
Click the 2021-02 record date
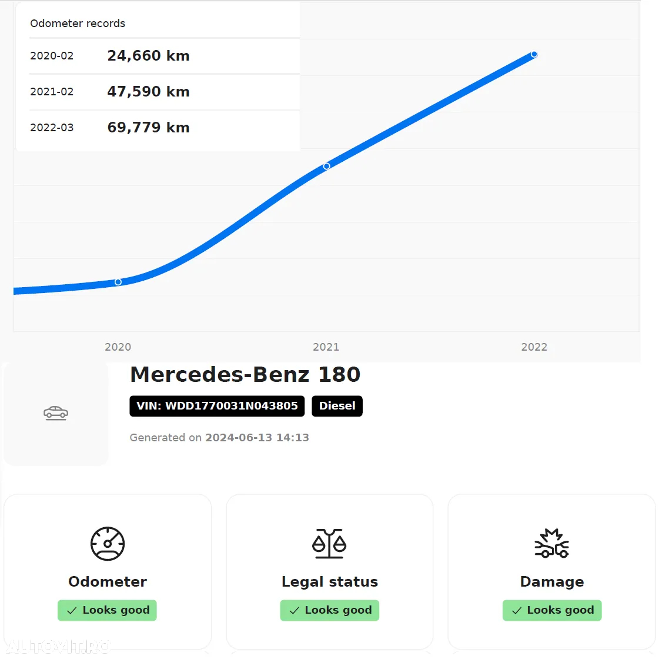click(52, 92)
